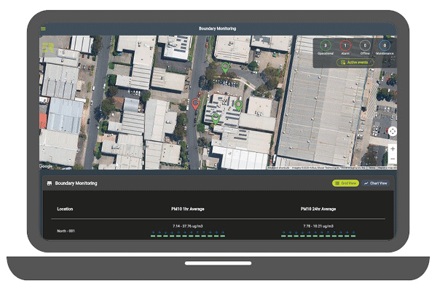Viewport: 437px width, 291px height.
Task: Switch to Grid View
Action: (346, 183)
